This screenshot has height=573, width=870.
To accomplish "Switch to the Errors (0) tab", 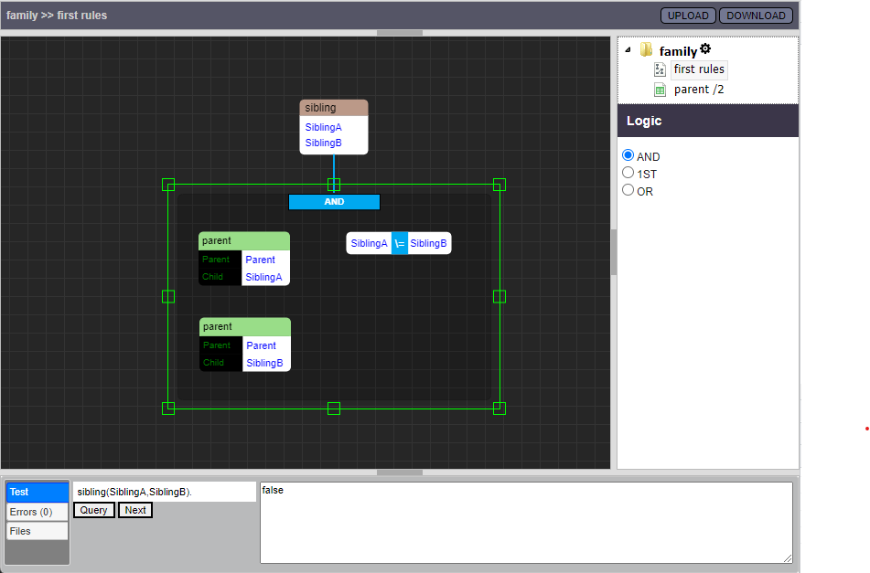I will [x=37, y=512].
